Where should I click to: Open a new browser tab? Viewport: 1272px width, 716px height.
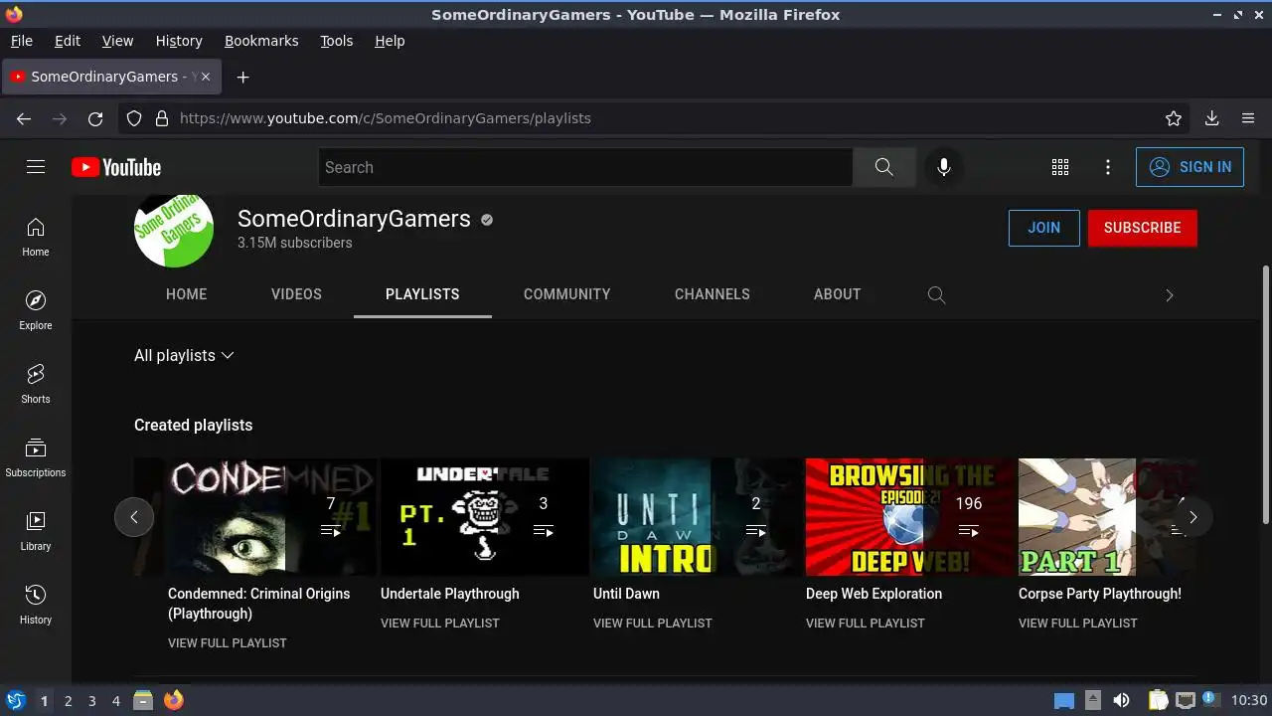click(x=242, y=77)
